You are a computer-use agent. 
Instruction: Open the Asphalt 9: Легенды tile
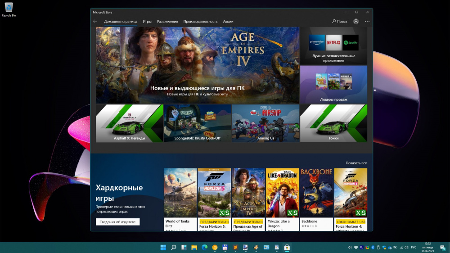129,123
